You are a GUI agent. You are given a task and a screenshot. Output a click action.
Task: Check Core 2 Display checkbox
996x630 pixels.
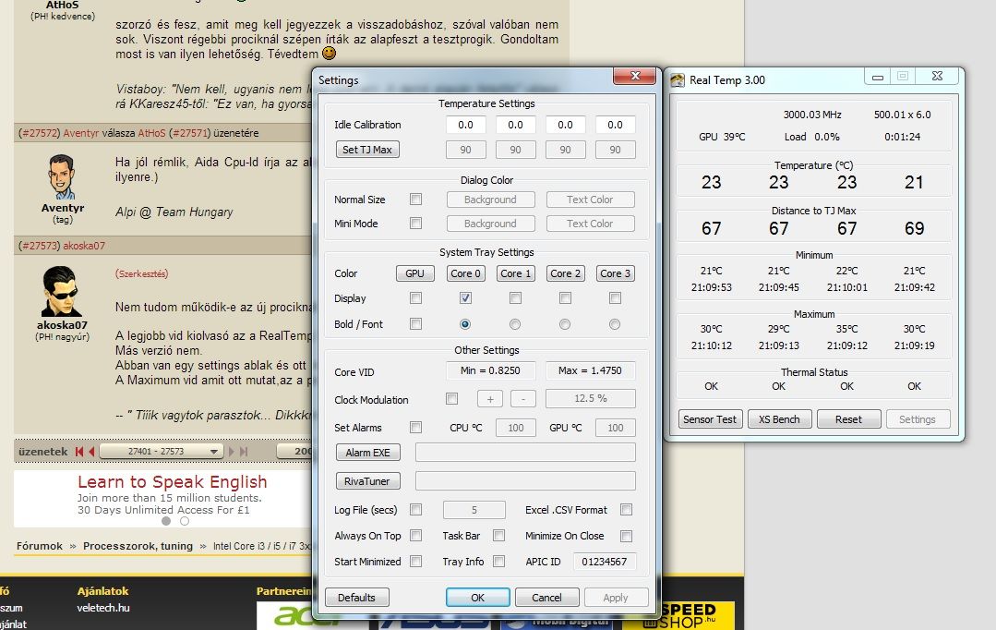point(565,297)
